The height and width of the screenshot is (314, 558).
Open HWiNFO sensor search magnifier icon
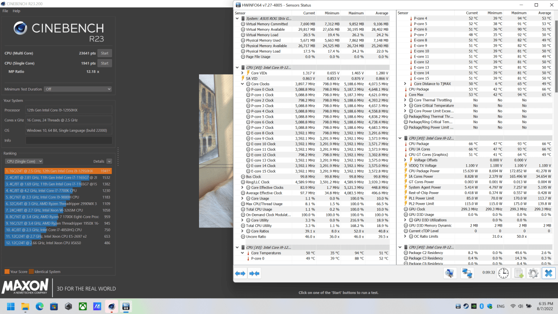click(x=450, y=274)
